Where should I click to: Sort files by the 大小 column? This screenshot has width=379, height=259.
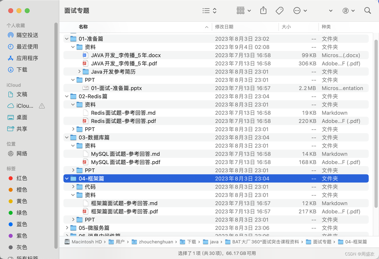click(x=286, y=27)
